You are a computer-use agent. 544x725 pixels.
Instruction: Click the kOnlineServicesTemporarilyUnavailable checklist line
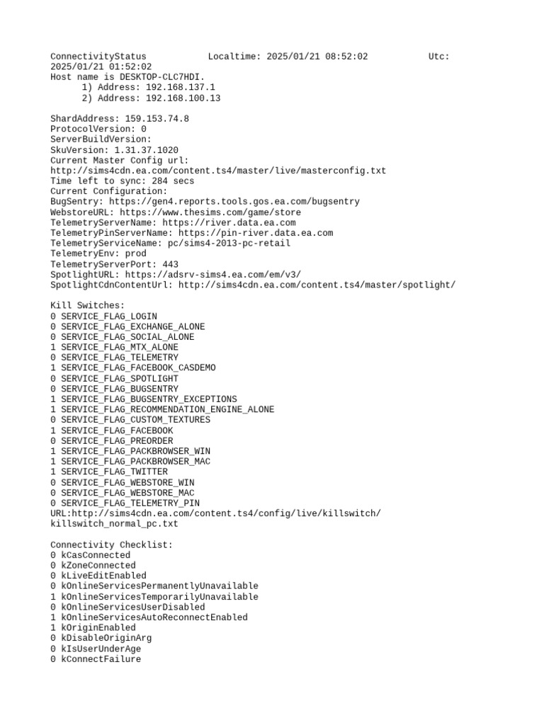click(x=154, y=597)
